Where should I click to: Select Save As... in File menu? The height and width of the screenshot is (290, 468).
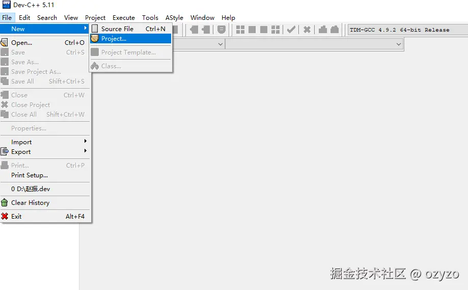pyautogui.click(x=45, y=62)
